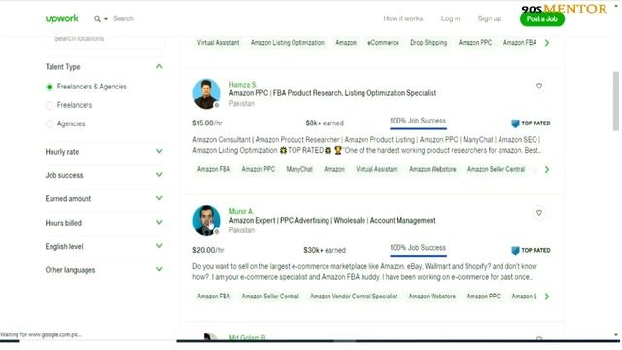Click Hamza's Amazon PPC headline title
This screenshot has height=350, width=622.
332,93
